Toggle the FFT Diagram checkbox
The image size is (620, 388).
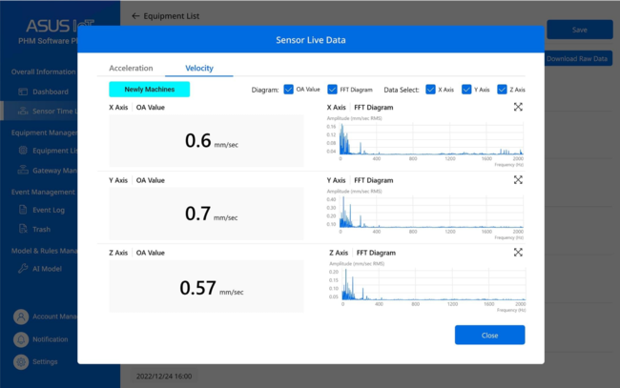coord(332,90)
